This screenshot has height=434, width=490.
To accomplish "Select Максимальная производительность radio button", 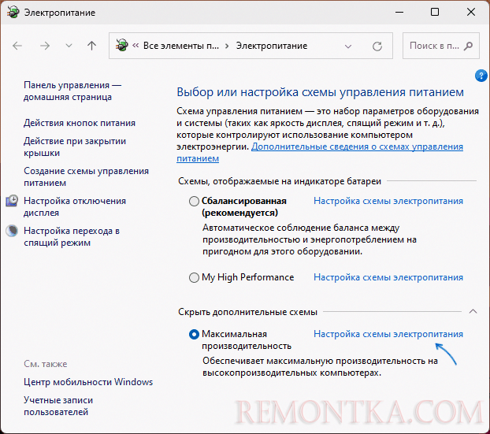I will (194, 334).
